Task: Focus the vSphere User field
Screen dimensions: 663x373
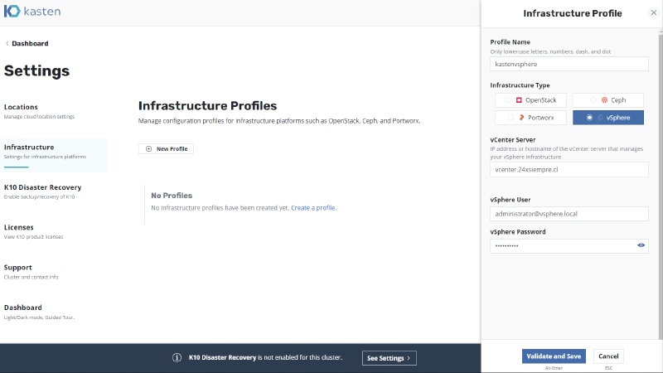Action: click(569, 214)
